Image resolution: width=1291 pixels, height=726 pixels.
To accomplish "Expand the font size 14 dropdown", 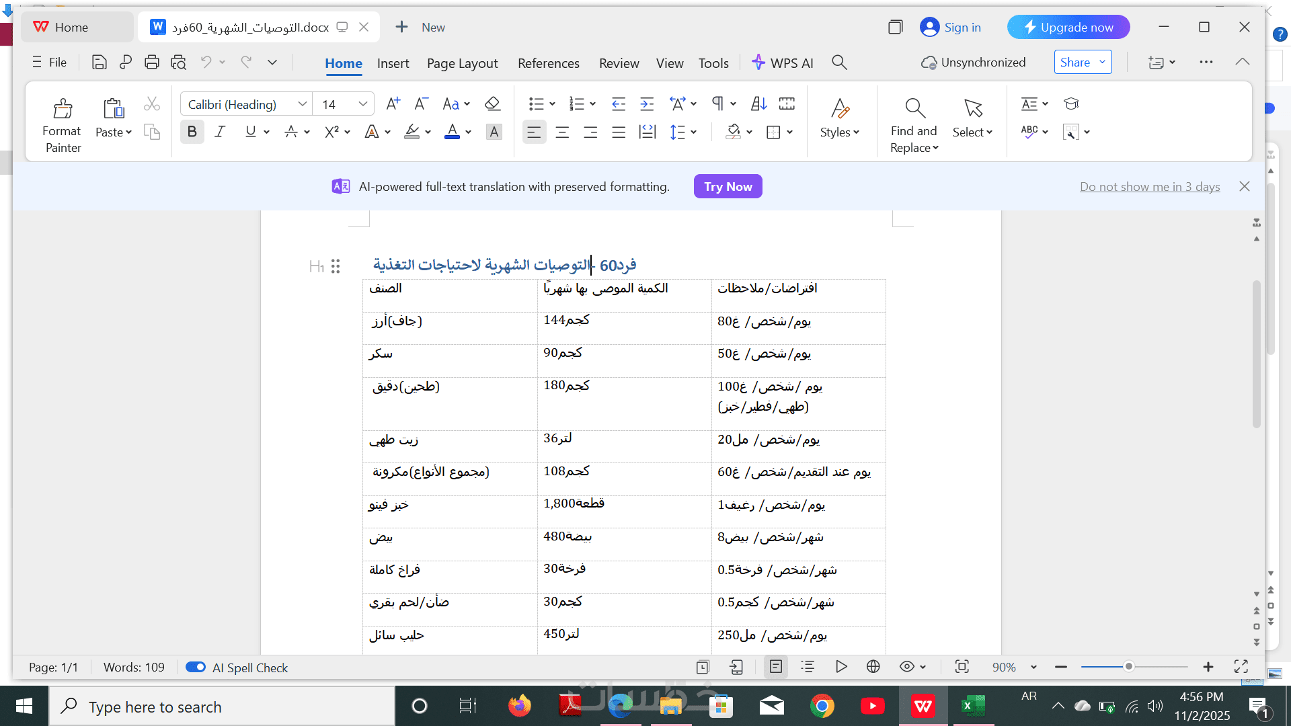I will point(362,104).
